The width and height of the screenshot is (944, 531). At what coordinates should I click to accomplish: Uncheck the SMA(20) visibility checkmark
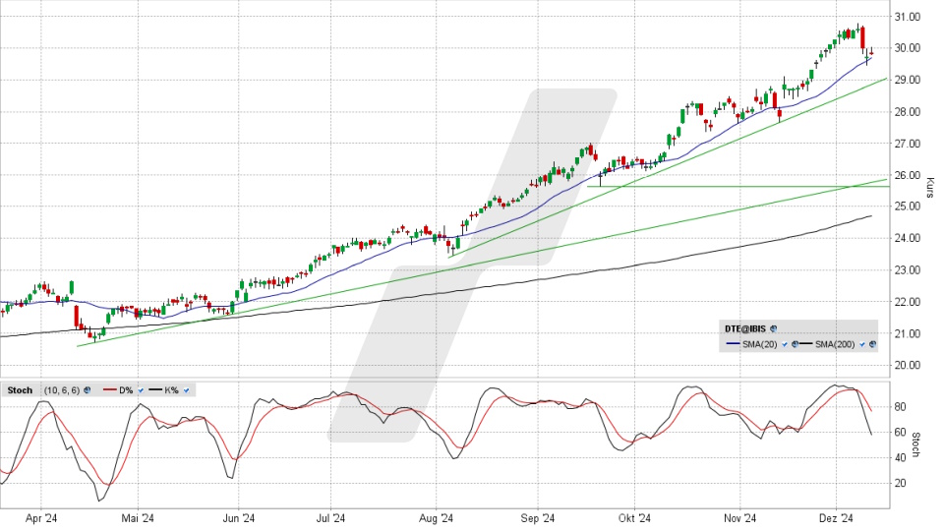pyautogui.click(x=785, y=344)
